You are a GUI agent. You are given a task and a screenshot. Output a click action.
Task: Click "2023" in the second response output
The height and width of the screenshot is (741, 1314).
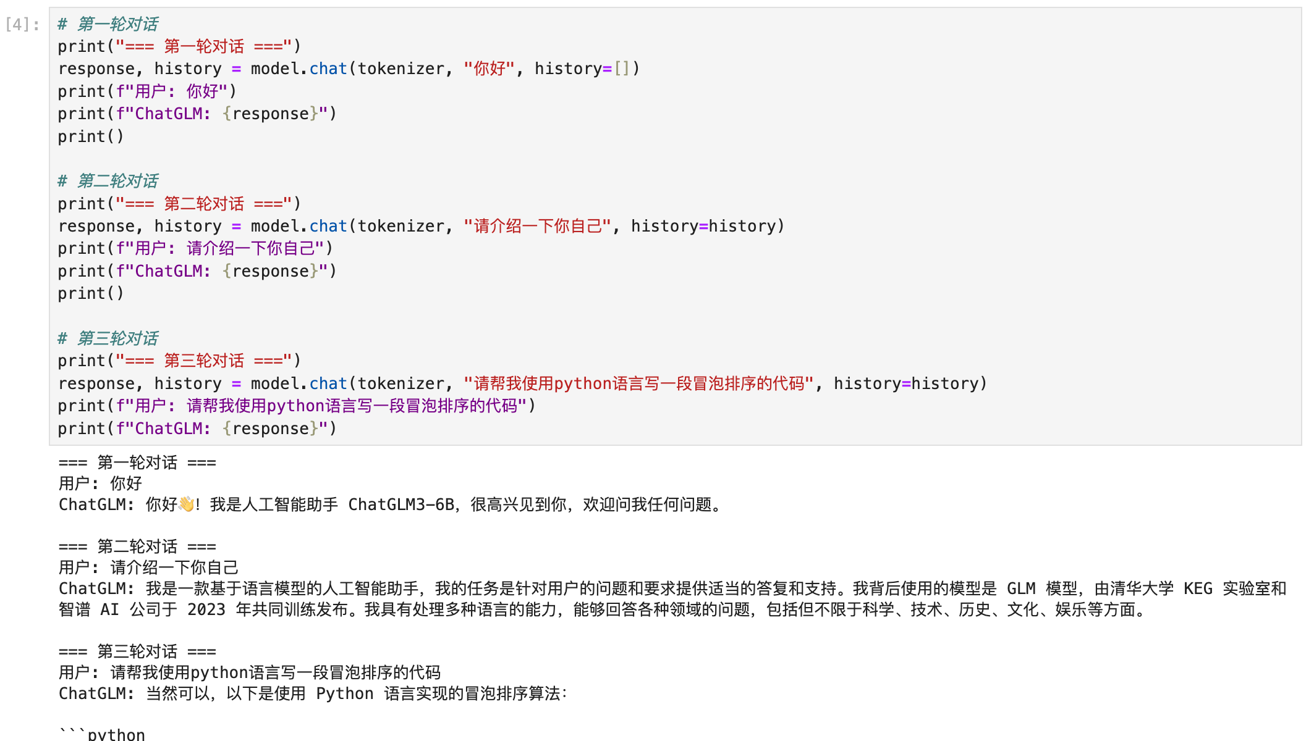tap(206, 609)
